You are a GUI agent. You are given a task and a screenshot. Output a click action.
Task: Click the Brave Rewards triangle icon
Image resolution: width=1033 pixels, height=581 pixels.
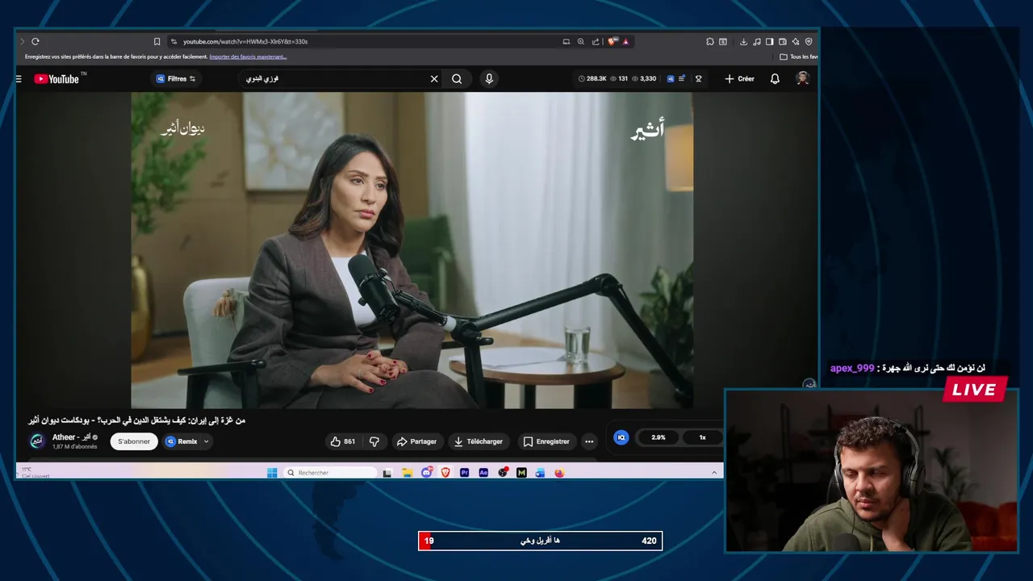(625, 41)
